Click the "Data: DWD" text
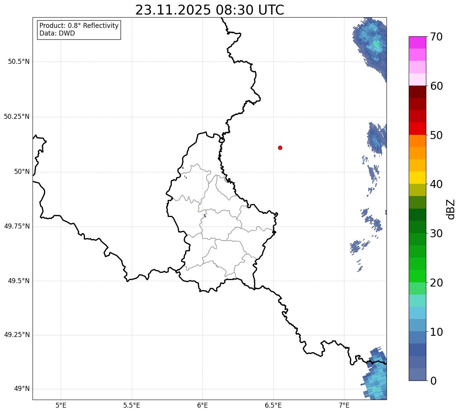Screen dimensions: 460x413 57,33
